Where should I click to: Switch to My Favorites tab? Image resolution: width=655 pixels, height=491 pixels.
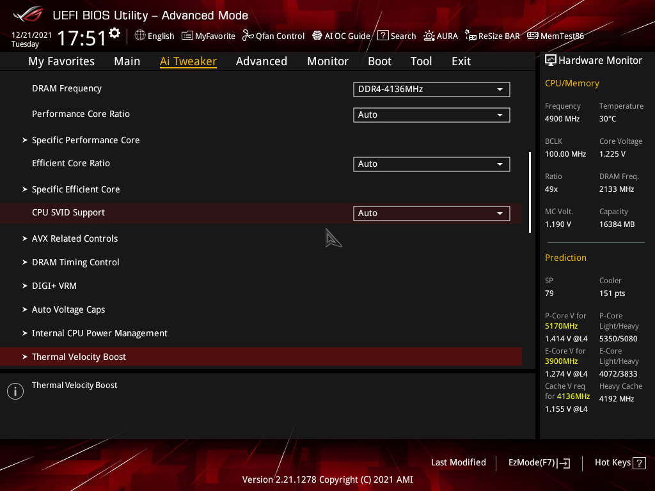click(61, 61)
